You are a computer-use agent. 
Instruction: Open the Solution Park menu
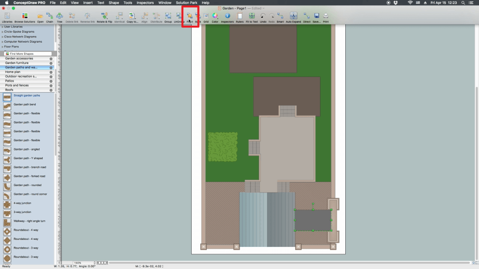(186, 3)
